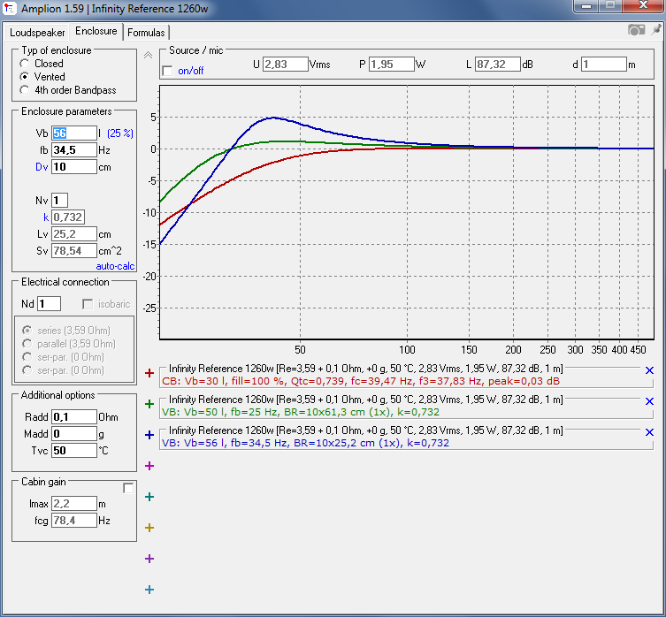The height and width of the screenshot is (617, 666).
Task: Click the Lv vent length field
Action: click(74, 234)
